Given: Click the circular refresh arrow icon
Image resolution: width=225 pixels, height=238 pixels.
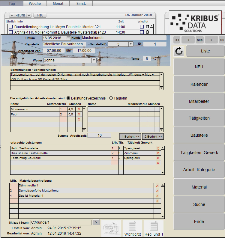Looking at the screenshot, I should [x=179, y=51].
